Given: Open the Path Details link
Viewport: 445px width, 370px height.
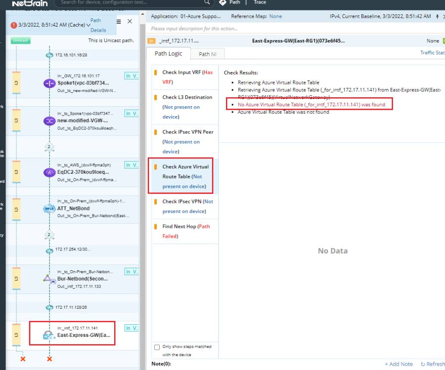Looking at the screenshot, I should click(98, 25).
